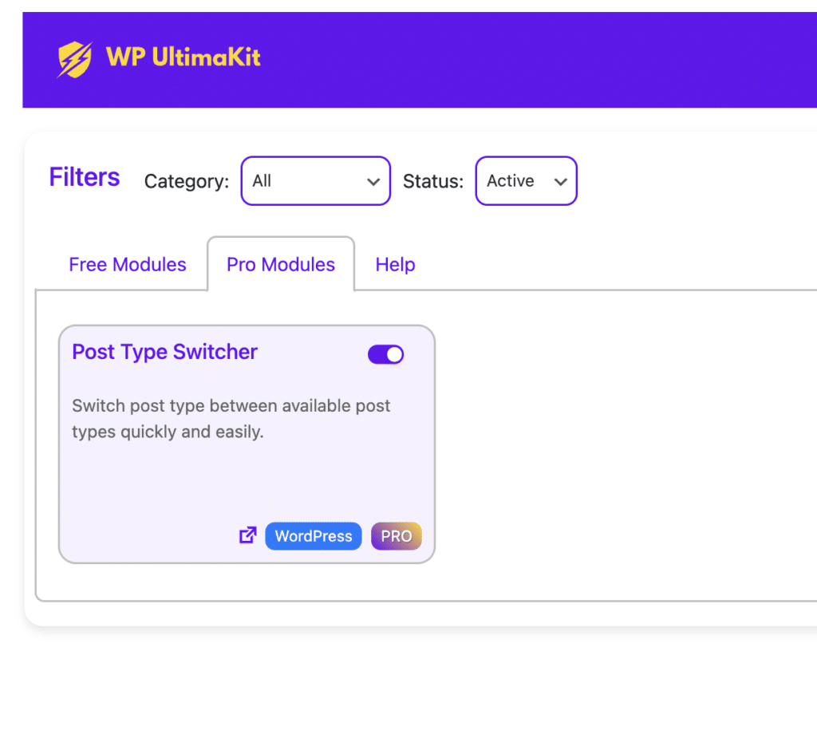Click the gradient PRO color badge

click(x=396, y=535)
